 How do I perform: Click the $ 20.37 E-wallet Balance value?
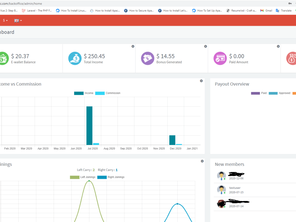tap(20, 56)
